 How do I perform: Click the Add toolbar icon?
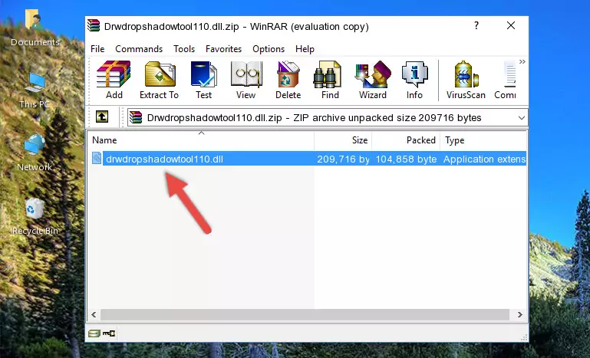coord(114,80)
